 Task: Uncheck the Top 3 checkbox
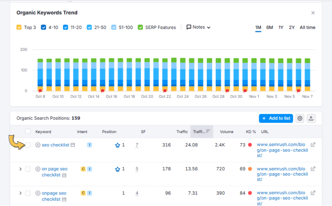(x=19, y=28)
